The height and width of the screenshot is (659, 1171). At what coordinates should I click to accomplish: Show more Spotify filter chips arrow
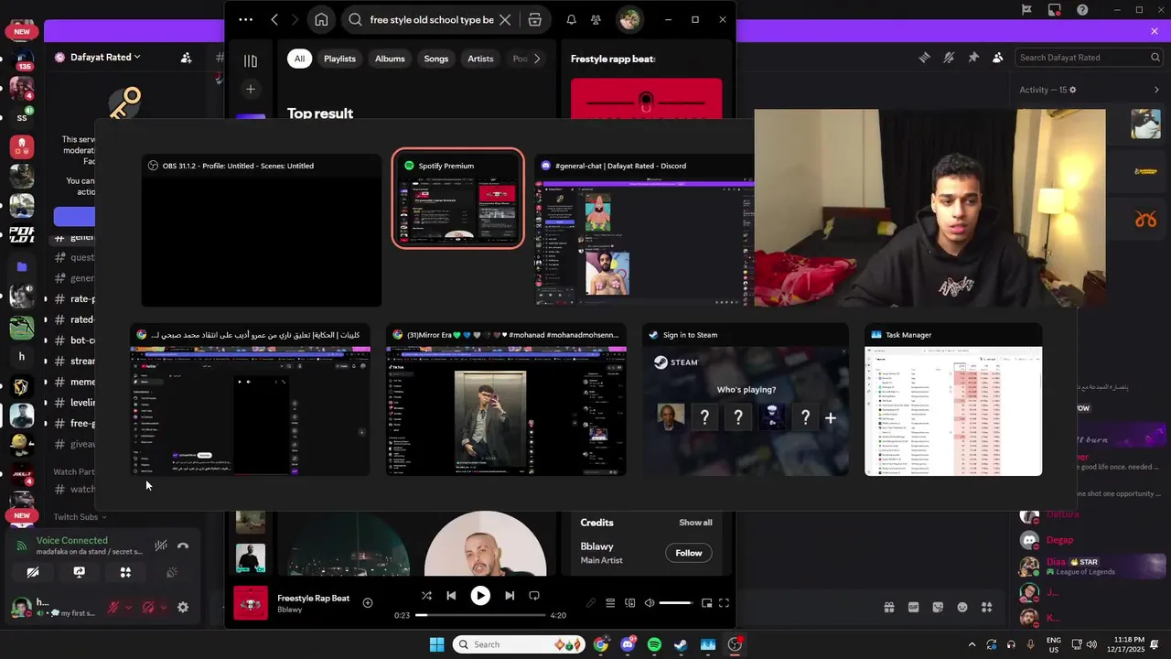tap(537, 59)
